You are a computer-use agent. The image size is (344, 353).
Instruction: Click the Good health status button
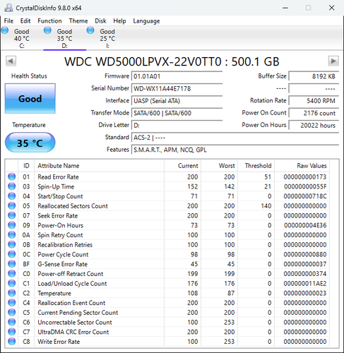(x=30, y=99)
